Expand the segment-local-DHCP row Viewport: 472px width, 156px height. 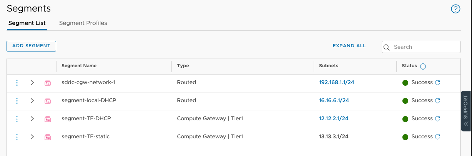pyautogui.click(x=32, y=101)
